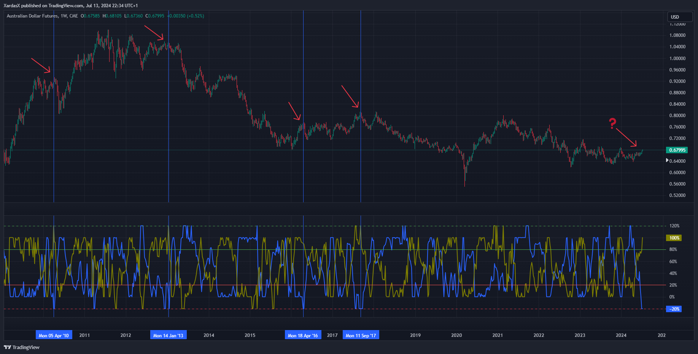Screen dimensions: 698x354
Task: Click the 'Mon 11 Sep '17' date label
Action: (361, 335)
